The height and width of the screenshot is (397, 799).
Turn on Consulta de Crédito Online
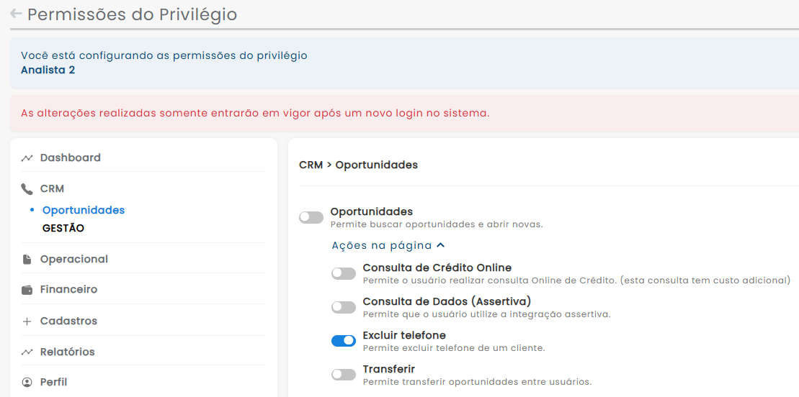(344, 273)
